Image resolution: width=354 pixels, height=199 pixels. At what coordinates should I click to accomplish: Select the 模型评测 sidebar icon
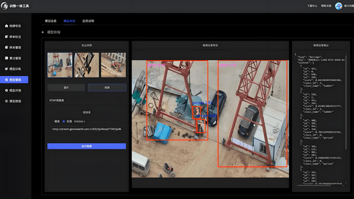7,90
